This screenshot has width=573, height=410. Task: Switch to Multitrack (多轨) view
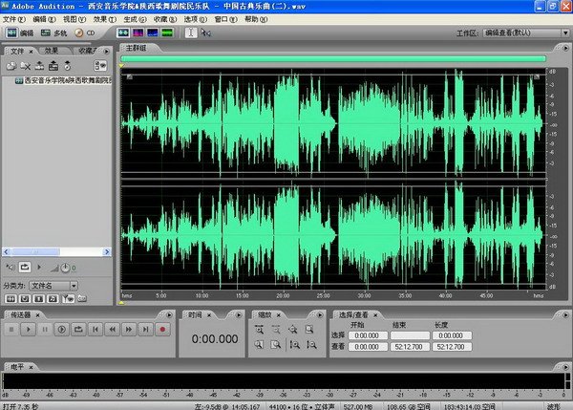[x=51, y=32]
